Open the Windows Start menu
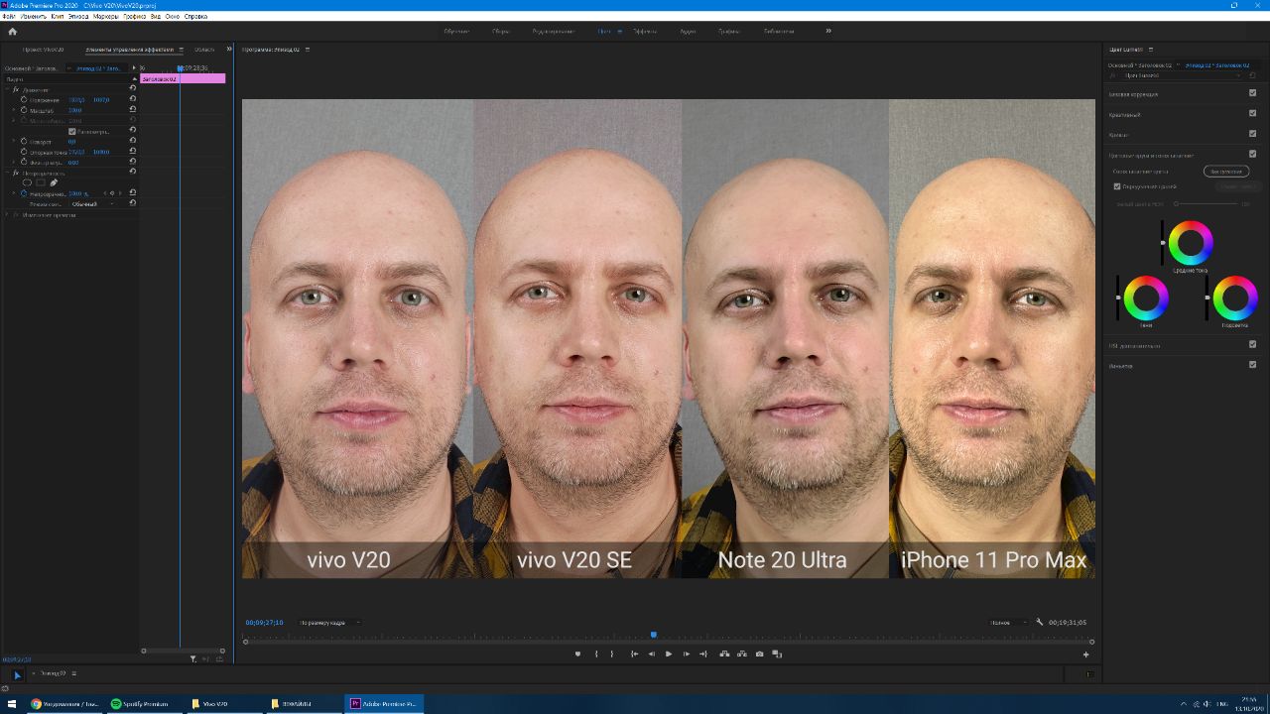1270x714 pixels. [x=11, y=704]
